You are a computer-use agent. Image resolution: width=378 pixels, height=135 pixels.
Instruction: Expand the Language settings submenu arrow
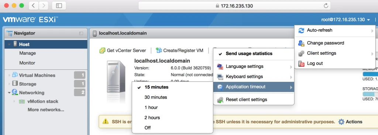tap(291, 67)
